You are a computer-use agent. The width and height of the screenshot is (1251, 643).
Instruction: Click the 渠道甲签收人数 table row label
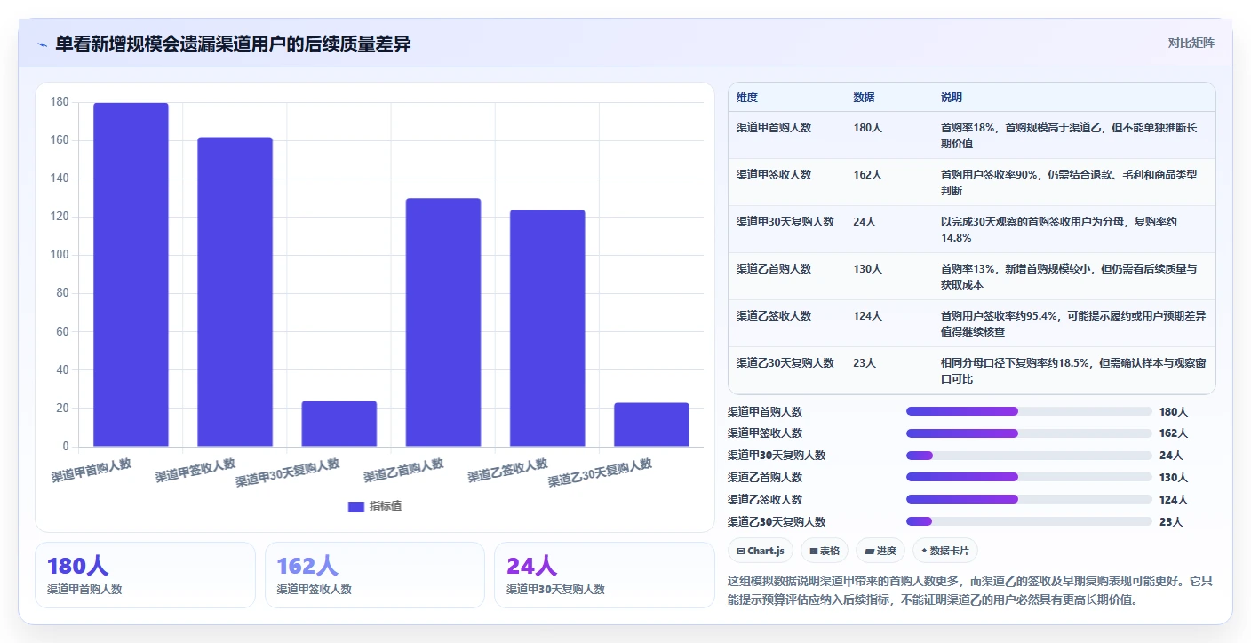[774, 174]
